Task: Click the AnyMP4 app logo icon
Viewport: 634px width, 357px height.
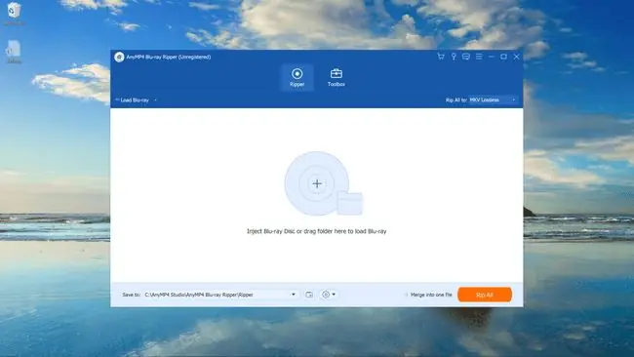Action: (119, 57)
